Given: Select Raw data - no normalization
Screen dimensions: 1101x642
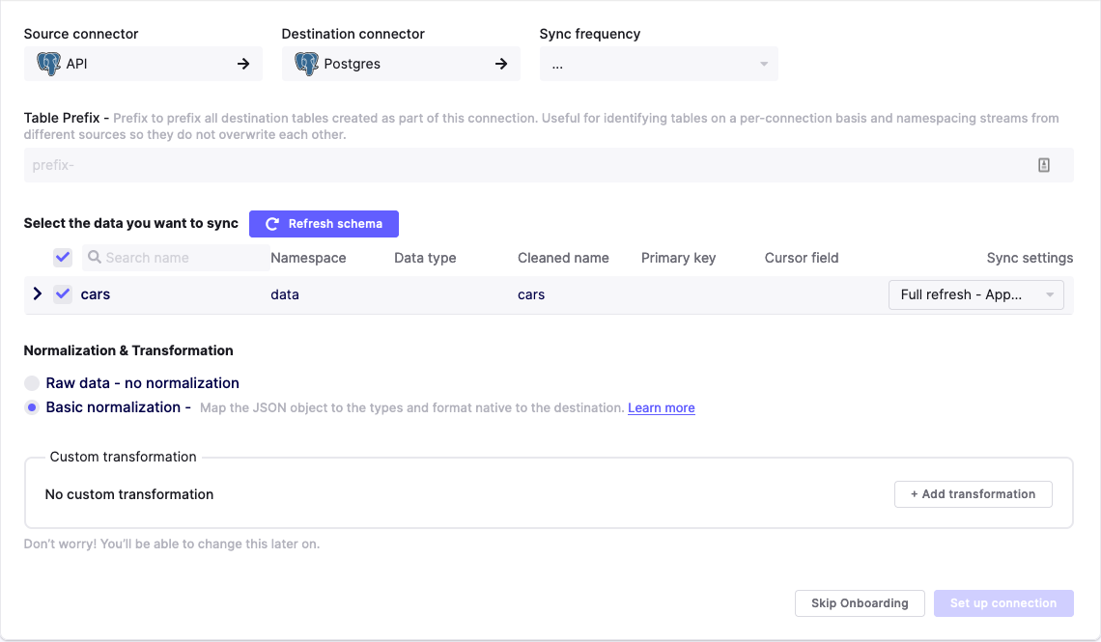Looking at the screenshot, I should [x=33, y=383].
